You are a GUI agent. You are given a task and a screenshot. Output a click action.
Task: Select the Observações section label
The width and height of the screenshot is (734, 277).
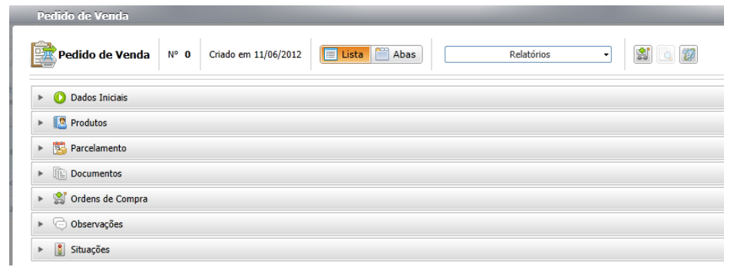tap(97, 224)
